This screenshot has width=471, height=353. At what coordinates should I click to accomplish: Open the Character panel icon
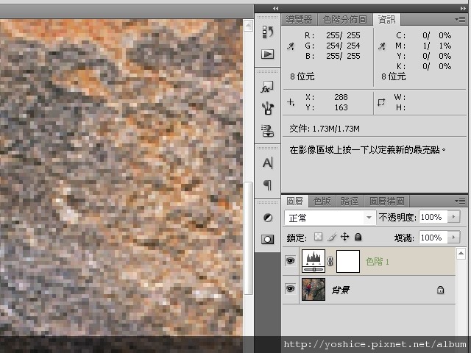267,163
